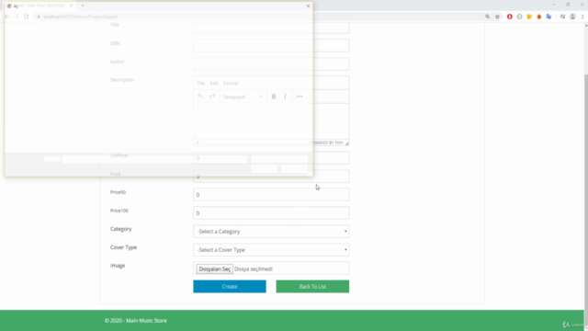Image resolution: width=588 pixels, height=331 pixels.
Task: Go back with the browser back arrow
Action: click(x=6, y=17)
